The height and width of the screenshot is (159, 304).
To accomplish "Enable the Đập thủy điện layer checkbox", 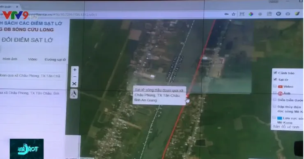I will (274, 106).
